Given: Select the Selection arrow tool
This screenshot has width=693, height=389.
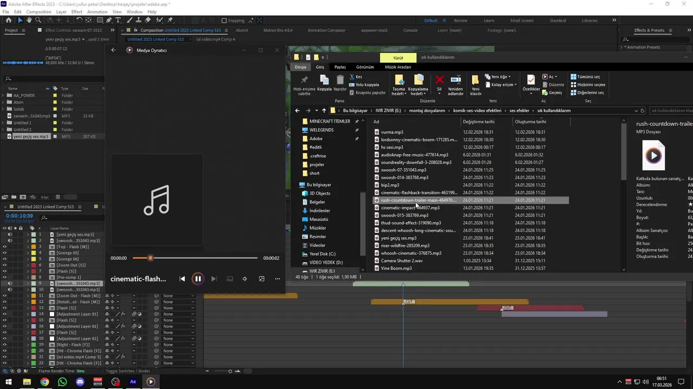Looking at the screenshot, I should [x=20, y=20].
